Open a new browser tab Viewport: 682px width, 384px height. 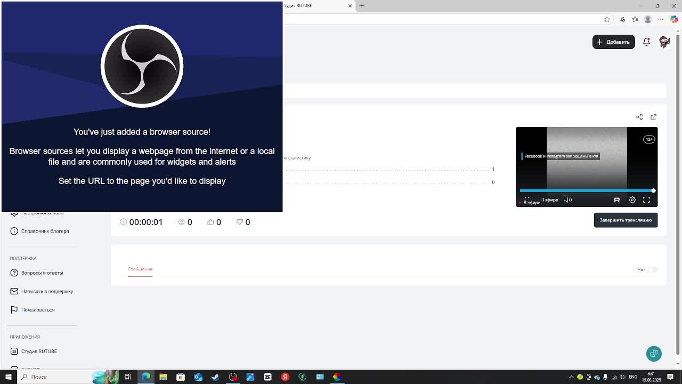[x=362, y=5]
